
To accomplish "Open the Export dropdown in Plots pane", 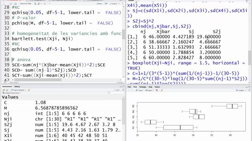I will coord(150,90).
